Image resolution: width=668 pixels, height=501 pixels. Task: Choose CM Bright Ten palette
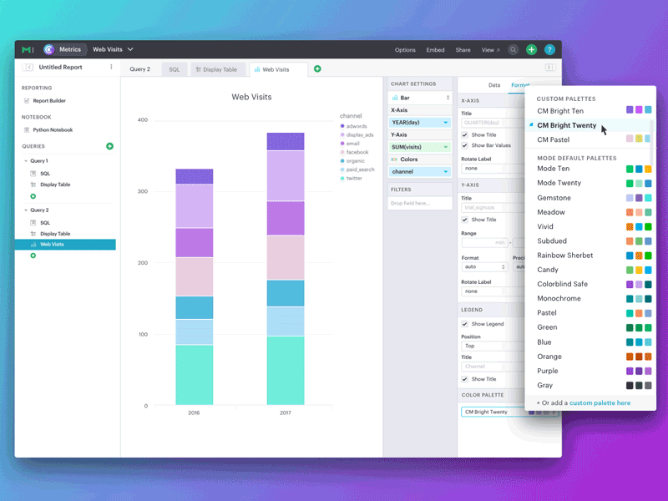(x=590, y=111)
